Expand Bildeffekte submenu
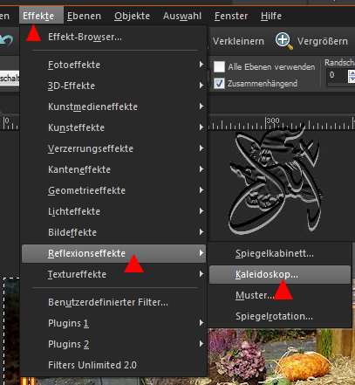355x385 pixels. [x=113, y=232]
